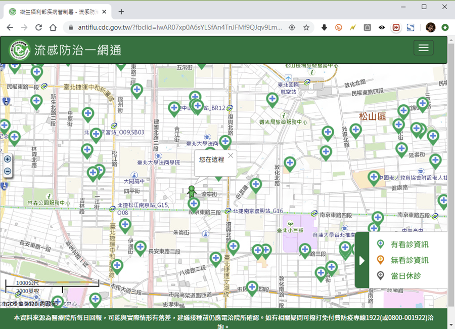
Task: Select the gray 當日休診 legend icon
Action: 381,276
